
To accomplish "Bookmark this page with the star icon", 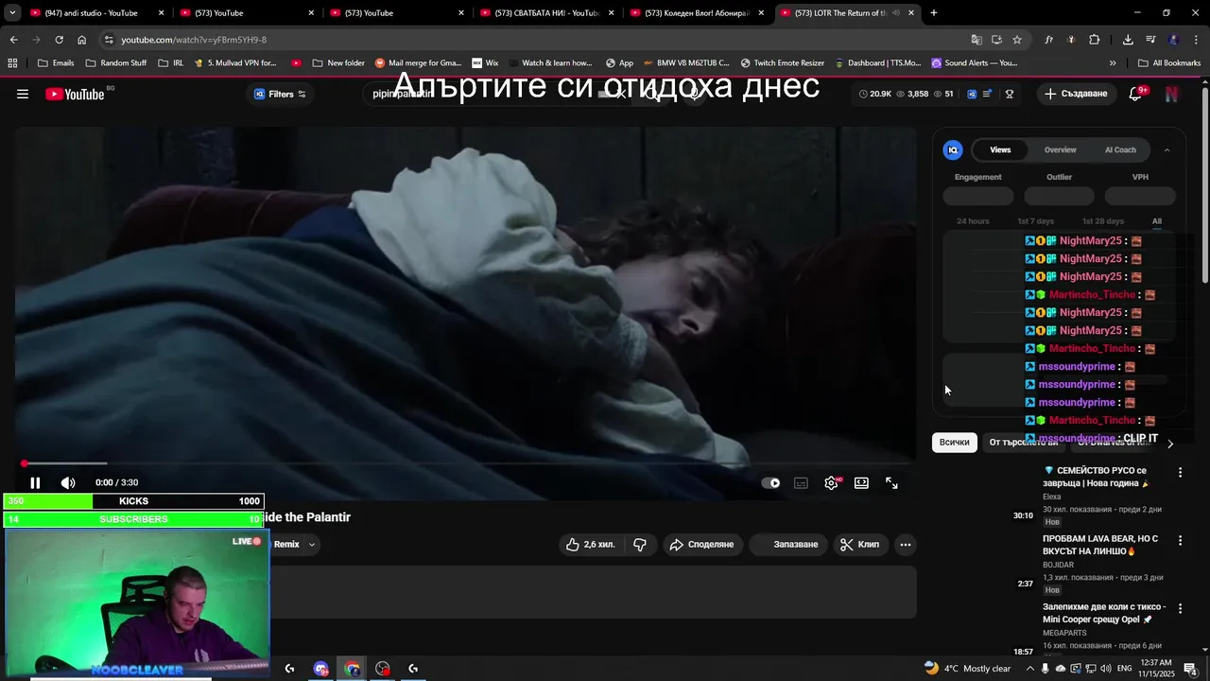I will click(1017, 40).
